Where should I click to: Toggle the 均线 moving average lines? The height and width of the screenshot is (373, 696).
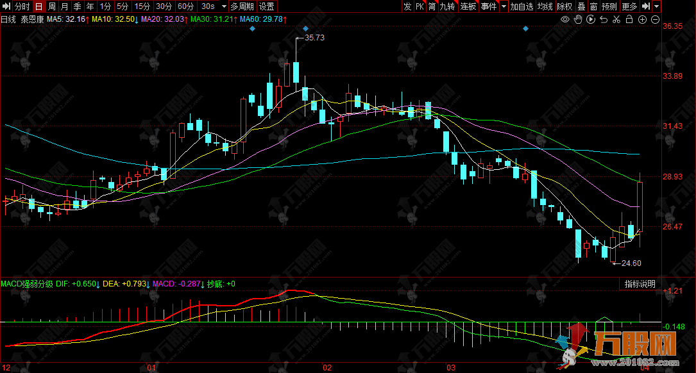point(545,6)
